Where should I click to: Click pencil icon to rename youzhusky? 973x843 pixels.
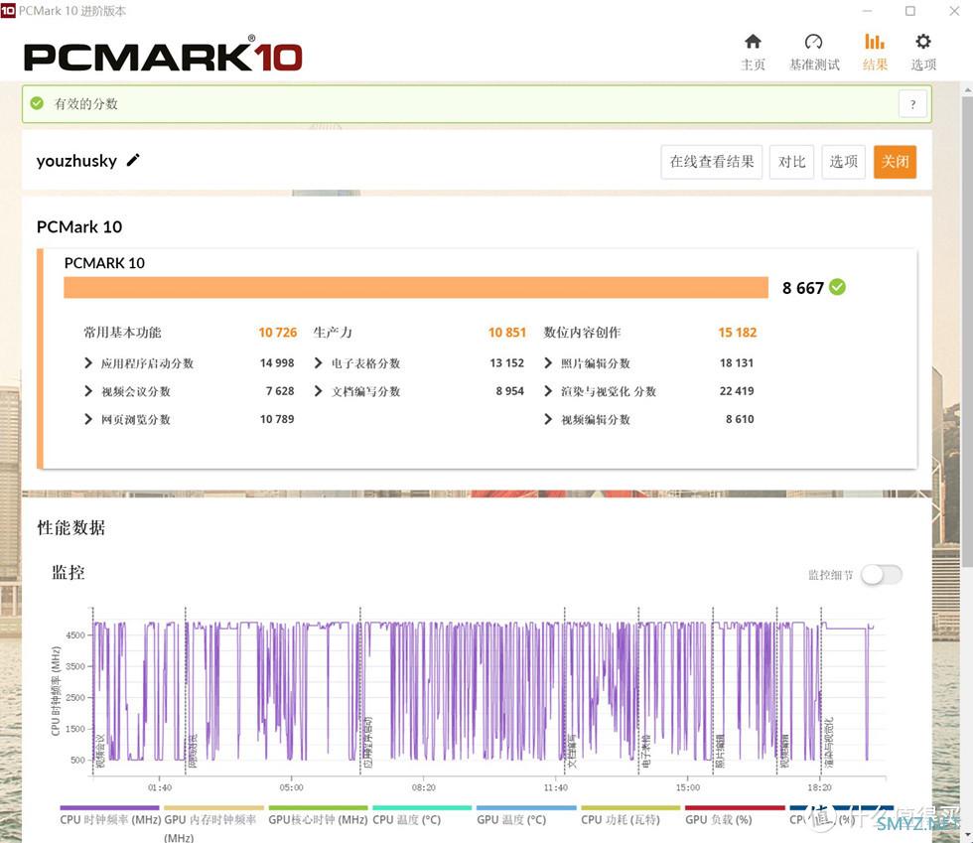click(133, 160)
